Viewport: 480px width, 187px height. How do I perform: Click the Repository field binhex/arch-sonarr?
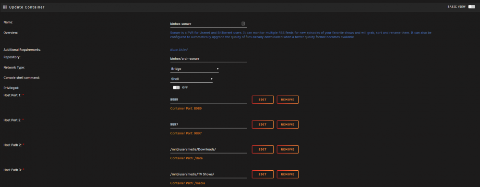(x=208, y=58)
